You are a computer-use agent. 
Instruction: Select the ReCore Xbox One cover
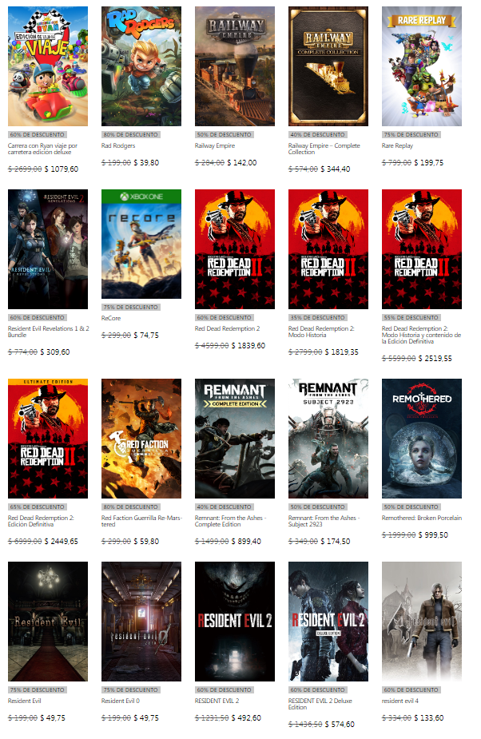pyautogui.click(x=141, y=244)
